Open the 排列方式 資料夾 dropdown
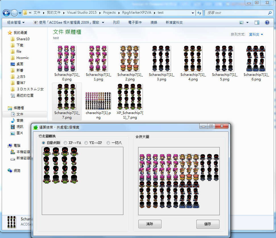The width and height of the screenshot is (276, 238). coord(256,34)
